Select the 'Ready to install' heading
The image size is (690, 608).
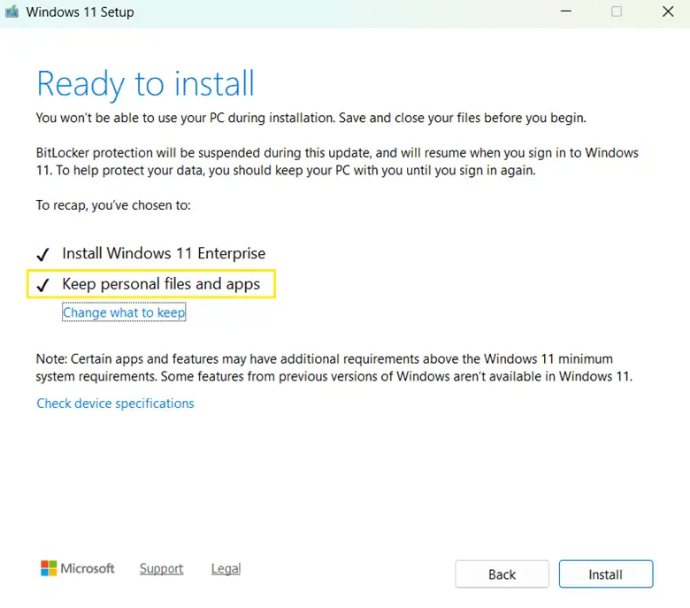pos(146,83)
